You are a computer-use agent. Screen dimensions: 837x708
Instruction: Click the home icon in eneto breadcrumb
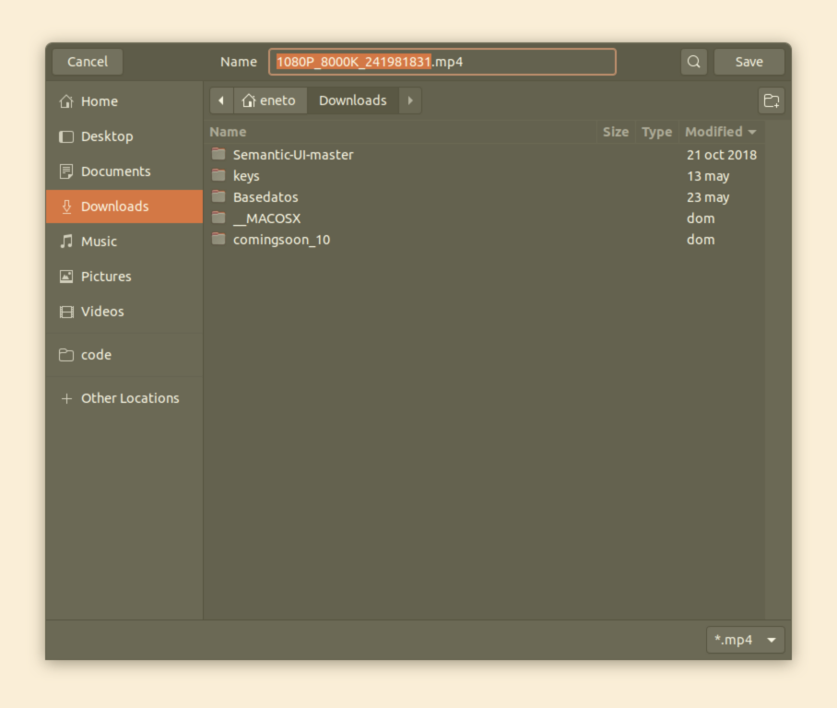[248, 100]
